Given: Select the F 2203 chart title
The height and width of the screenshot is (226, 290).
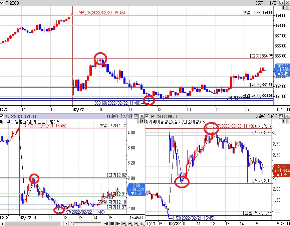Looking at the screenshot, I should (12, 3).
